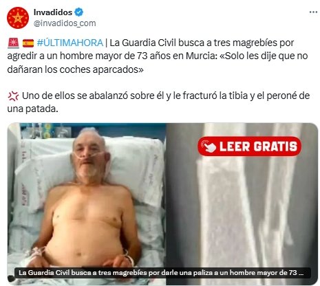
Task: Visit the @invadidos_com handle
Action: (x=65, y=23)
